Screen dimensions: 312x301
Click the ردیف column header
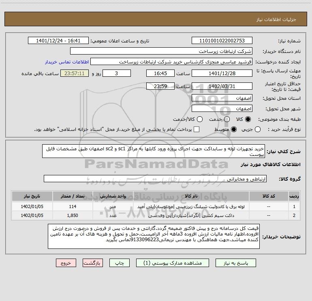(294, 196)
